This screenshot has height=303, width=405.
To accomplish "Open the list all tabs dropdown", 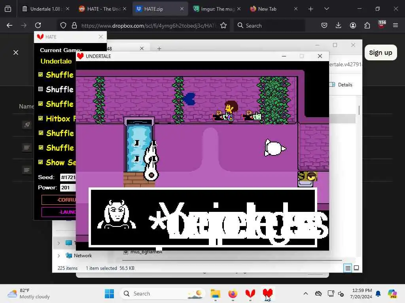I will tap(326, 9).
